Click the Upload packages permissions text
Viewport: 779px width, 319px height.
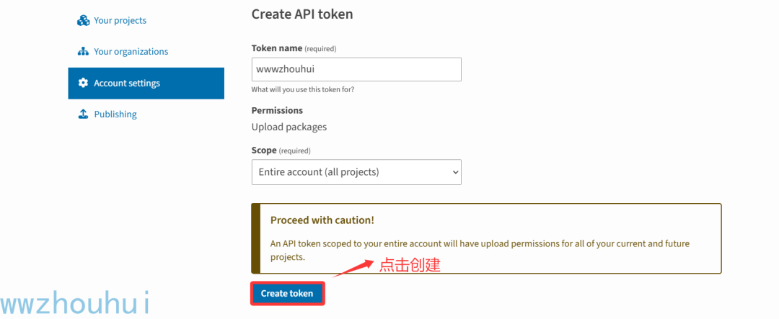coord(289,127)
